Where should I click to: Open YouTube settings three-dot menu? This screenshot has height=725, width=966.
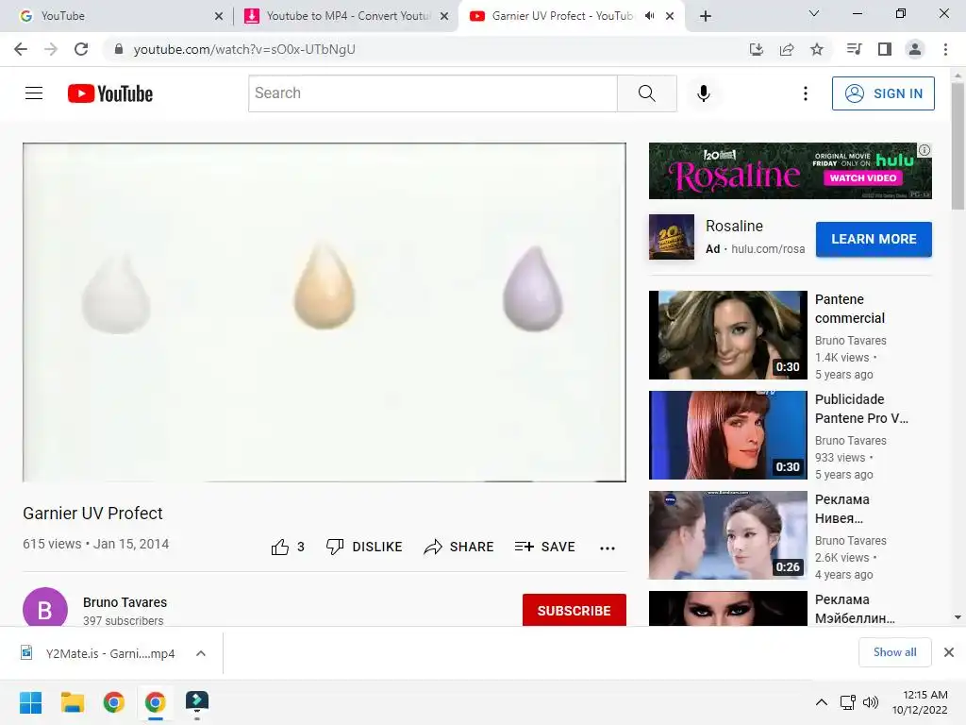click(806, 93)
